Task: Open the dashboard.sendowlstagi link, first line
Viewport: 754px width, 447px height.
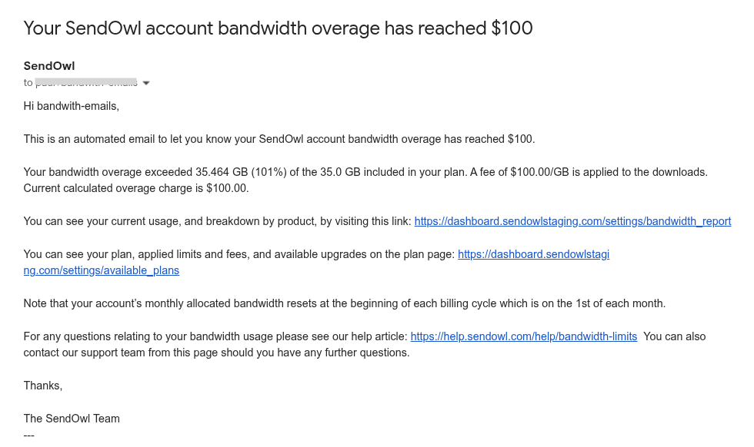Action: click(x=533, y=254)
